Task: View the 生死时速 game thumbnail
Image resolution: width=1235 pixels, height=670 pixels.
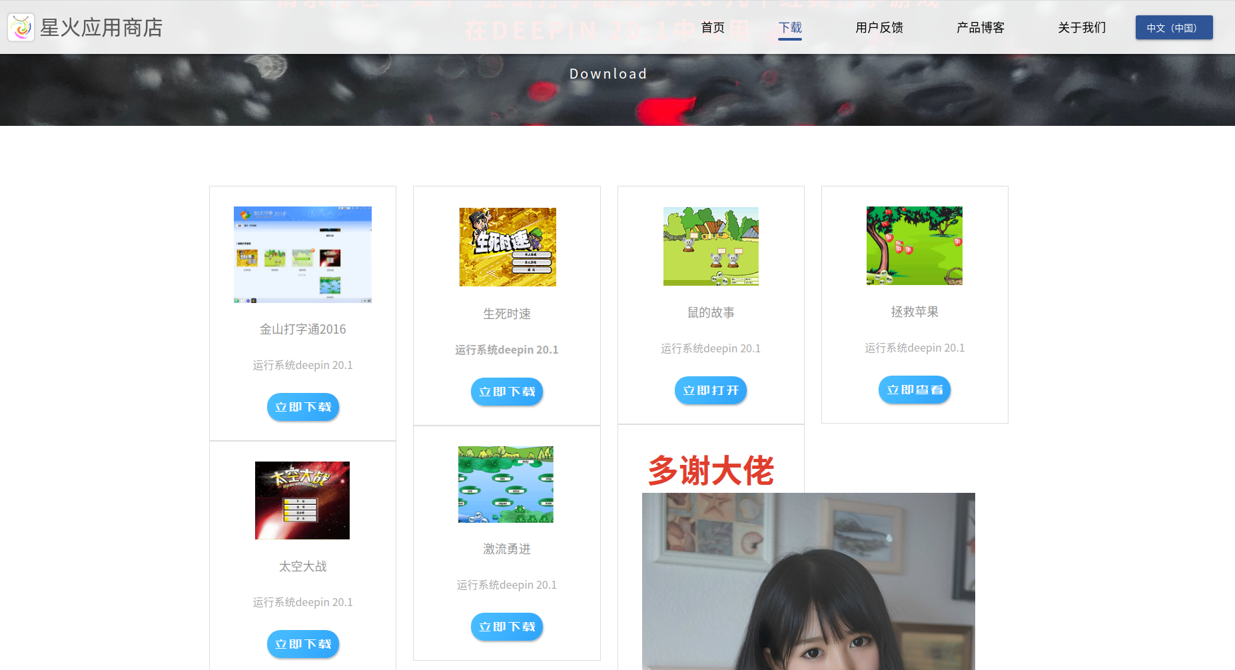Action: [508, 247]
